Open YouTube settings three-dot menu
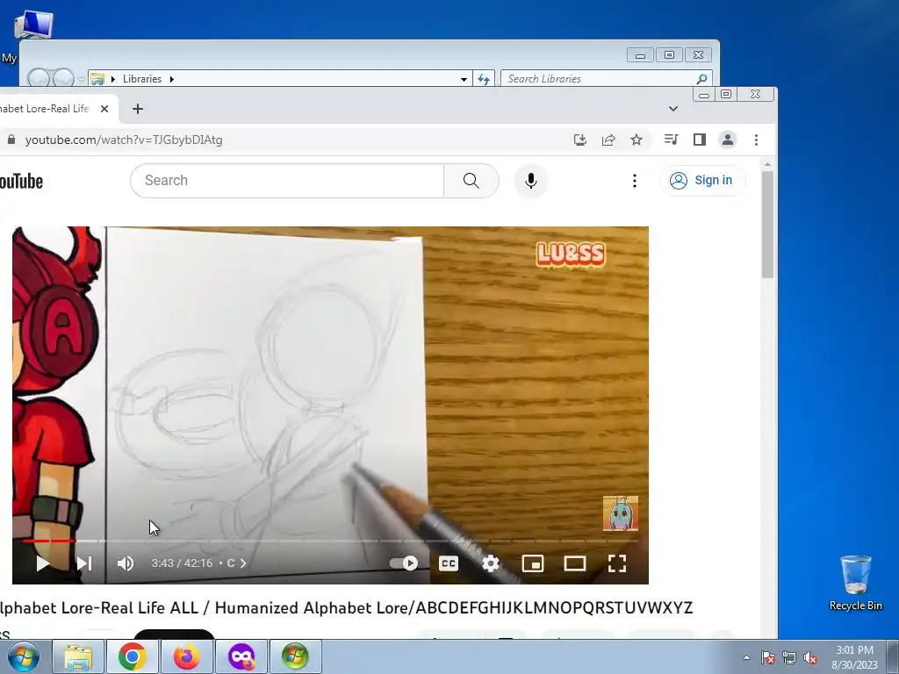Viewport: 899px width, 674px height. click(x=634, y=181)
